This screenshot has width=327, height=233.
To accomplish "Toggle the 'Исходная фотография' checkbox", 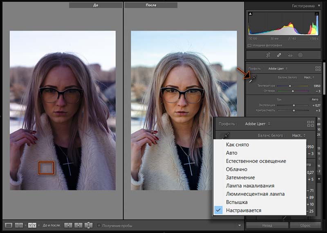I will (x=250, y=45).
